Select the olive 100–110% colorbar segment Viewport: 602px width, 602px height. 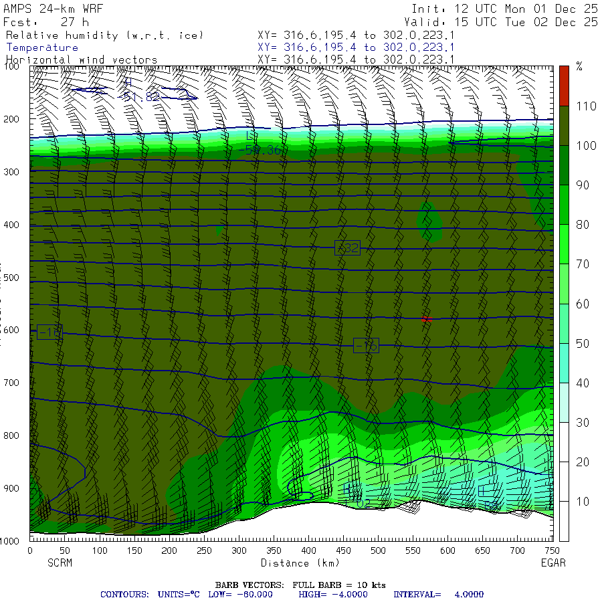click(x=564, y=126)
